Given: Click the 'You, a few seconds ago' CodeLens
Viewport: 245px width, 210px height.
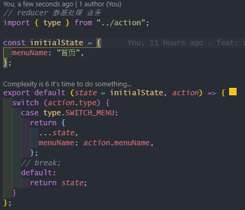Looking at the screenshot, I should [38, 4].
